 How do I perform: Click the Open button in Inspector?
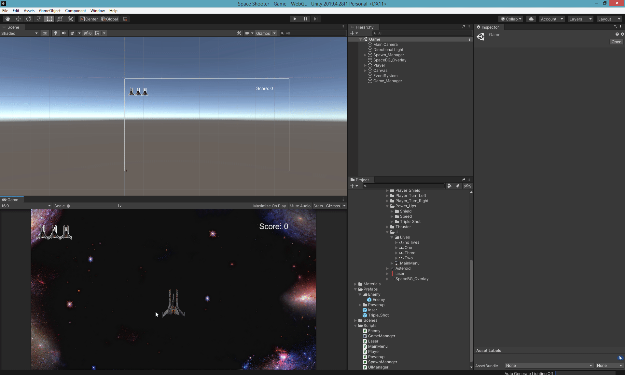(x=616, y=42)
